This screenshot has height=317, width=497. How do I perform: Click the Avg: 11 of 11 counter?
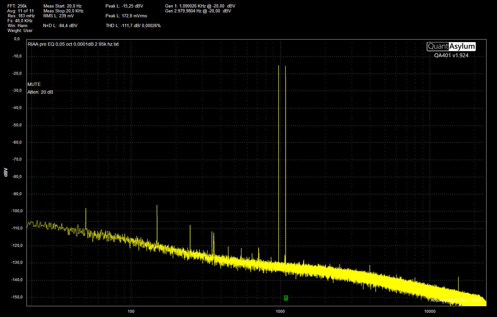click(20, 11)
